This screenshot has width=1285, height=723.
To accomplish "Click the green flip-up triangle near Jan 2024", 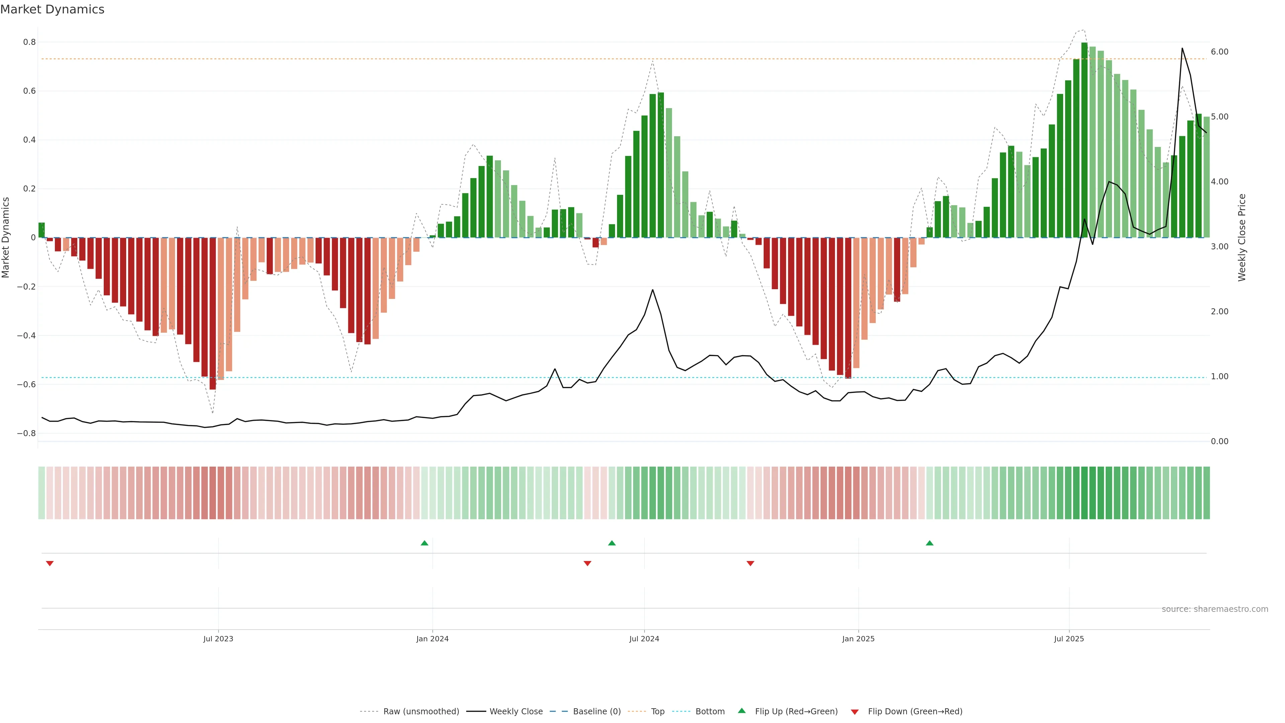I will 425,543.
